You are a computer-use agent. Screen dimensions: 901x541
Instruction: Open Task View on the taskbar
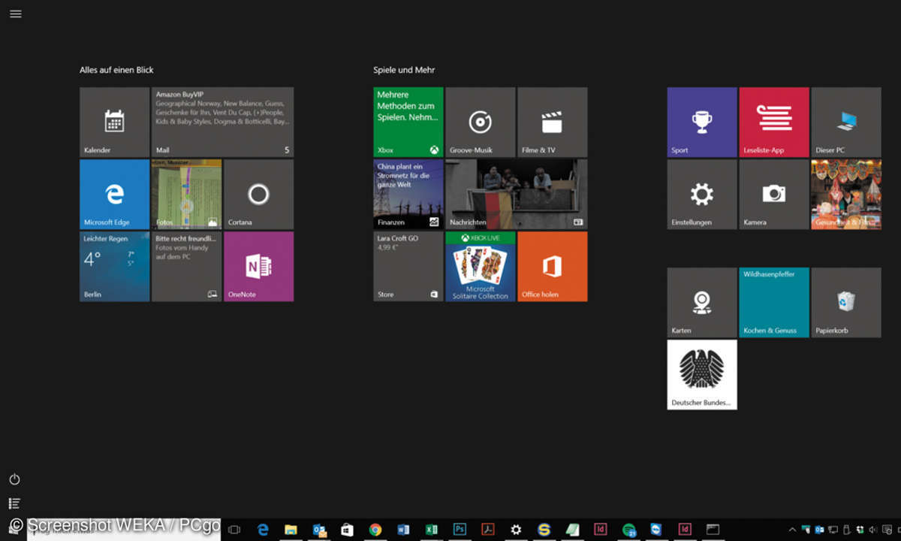234,530
